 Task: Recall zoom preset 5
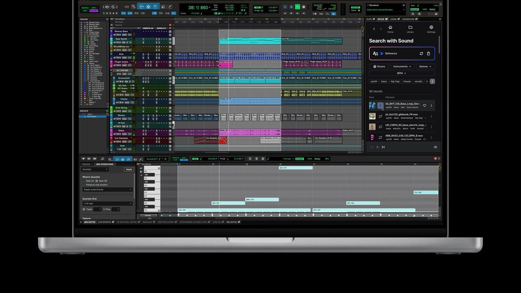click(117, 13)
